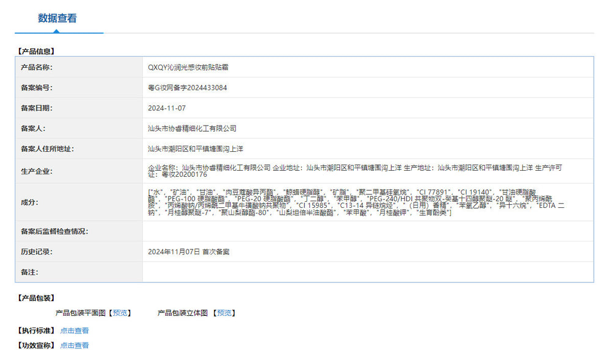Open 执行标准 点击查看 link
The height and width of the screenshot is (350, 611).
[x=75, y=330]
